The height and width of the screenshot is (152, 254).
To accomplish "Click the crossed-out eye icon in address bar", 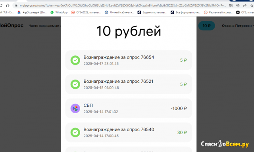I will click(238, 6).
